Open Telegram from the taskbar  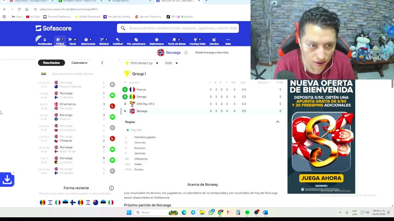[193, 212]
